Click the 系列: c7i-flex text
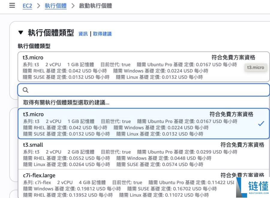This screenshot has width=270, height=198. pos(37,182)
